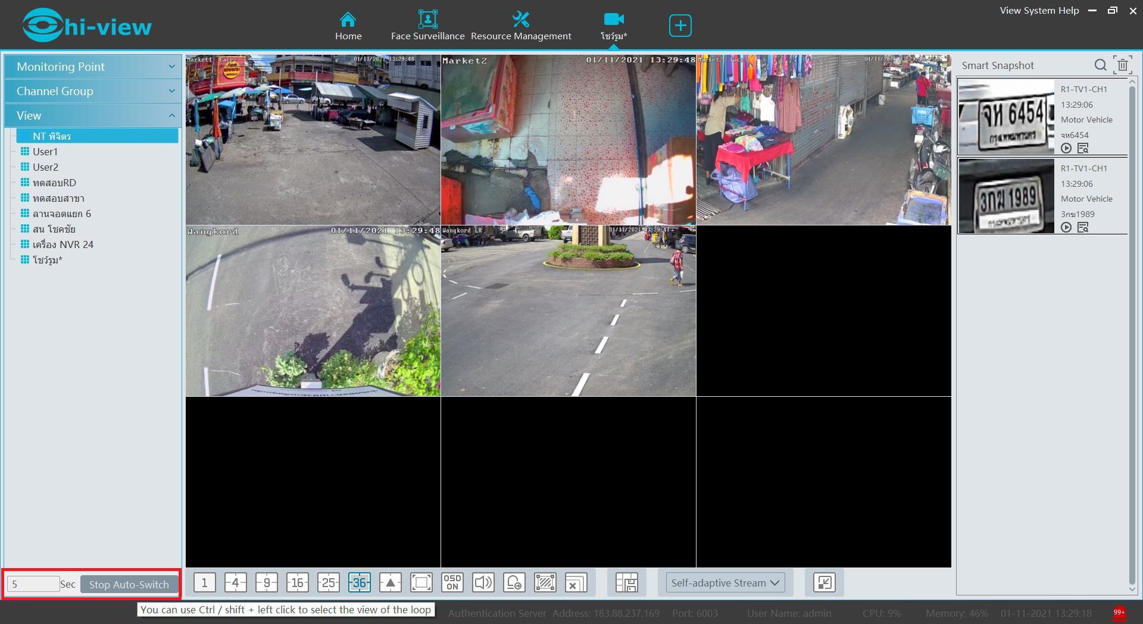This screenshot has height=624, width=1143.
Task: Close all video windows icon
Action: point(576,583)
